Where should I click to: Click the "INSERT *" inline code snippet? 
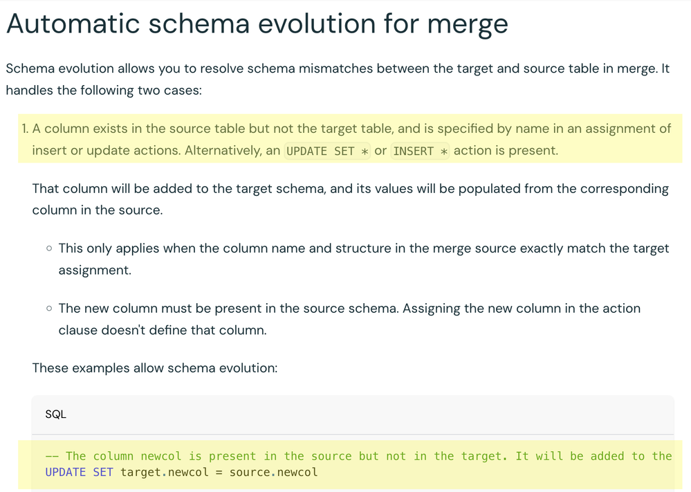[420, 151]
